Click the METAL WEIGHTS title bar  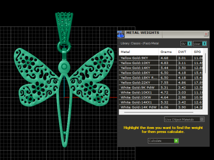pyautogui.click(x=164, y=34)
